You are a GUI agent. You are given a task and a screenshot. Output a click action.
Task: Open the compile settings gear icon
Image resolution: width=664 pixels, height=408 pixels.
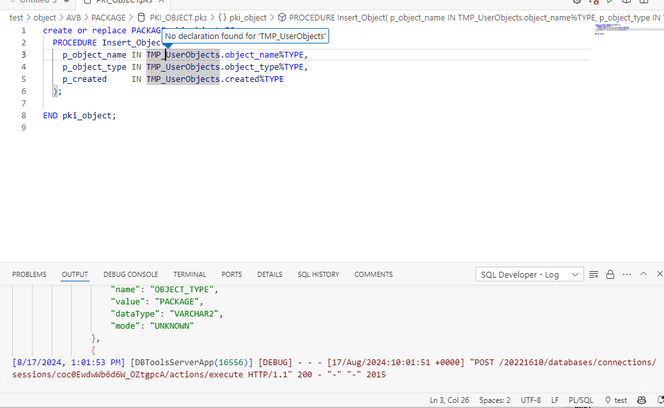tap(577, 3)
